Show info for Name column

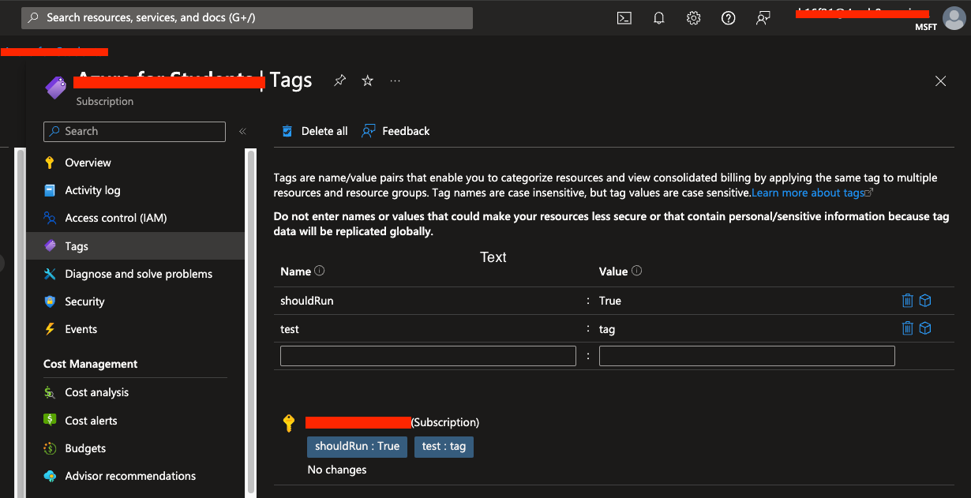click(320, 271)
